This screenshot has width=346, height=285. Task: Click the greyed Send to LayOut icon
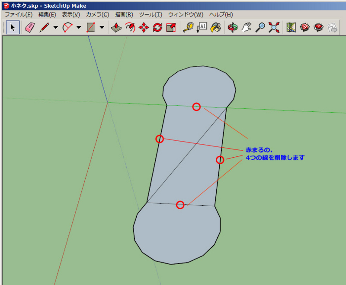coord(332,27)
